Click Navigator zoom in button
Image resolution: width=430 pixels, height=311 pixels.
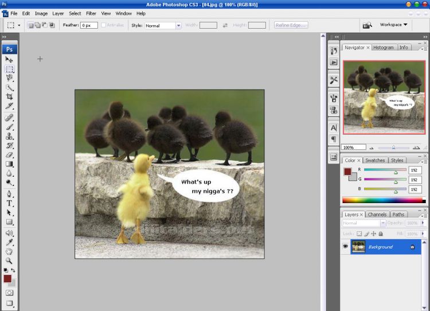[x=416, y=147]
